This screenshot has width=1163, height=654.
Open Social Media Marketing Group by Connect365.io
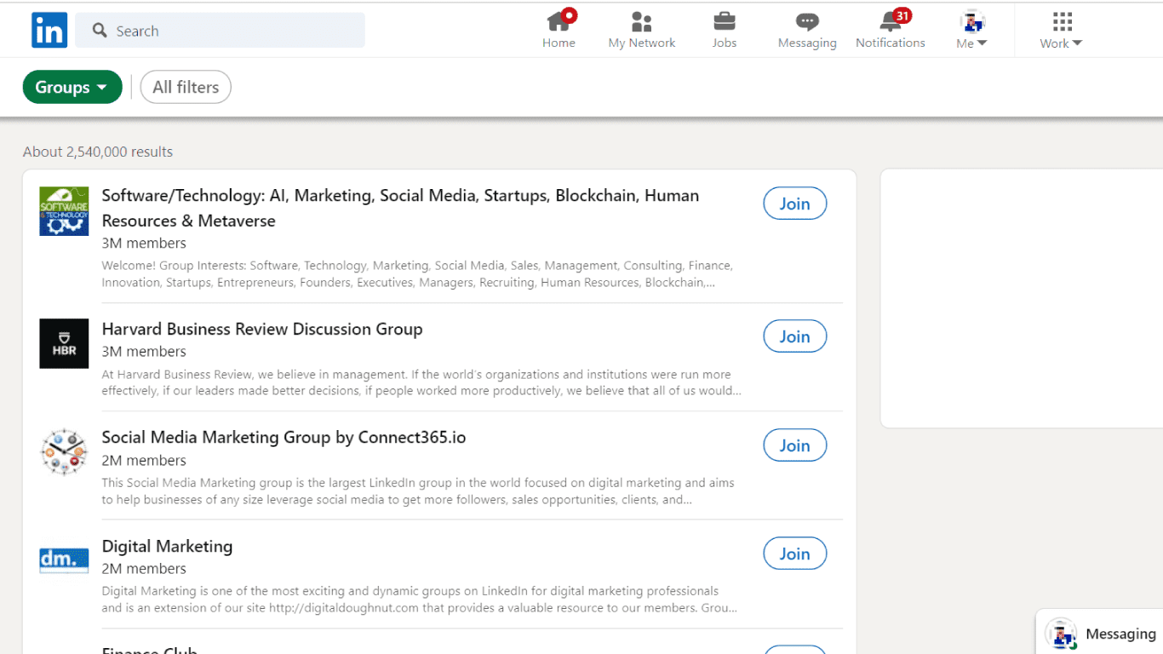pyautogui.click(x=284, y=438)
